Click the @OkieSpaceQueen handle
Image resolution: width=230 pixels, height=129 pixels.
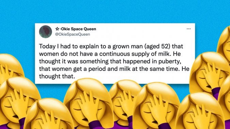(x=73, y=34)
